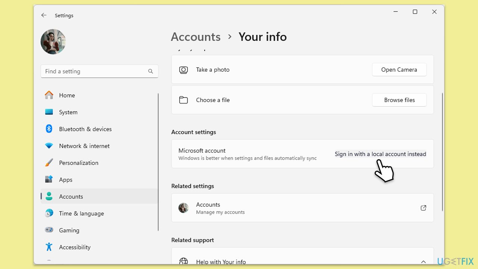478x269 pixels.
Task: Click the external link icon on Accounts row
Action: point(423,208)
